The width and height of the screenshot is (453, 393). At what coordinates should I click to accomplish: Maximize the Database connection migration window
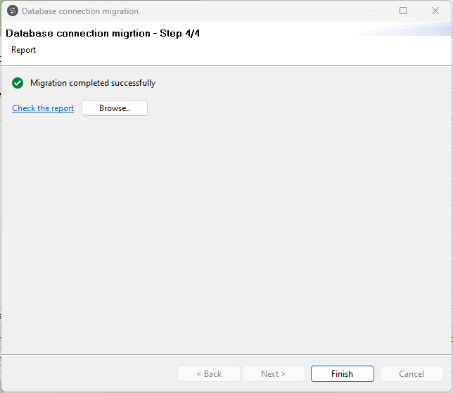tap(403, 11)
